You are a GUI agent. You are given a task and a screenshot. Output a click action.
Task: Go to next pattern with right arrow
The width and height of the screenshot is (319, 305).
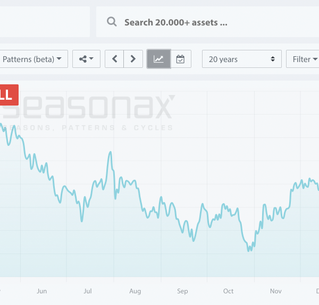133,59
